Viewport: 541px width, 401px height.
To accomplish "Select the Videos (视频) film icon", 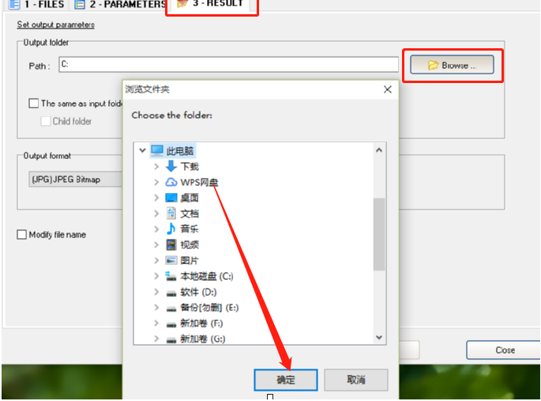I will 171,245.
